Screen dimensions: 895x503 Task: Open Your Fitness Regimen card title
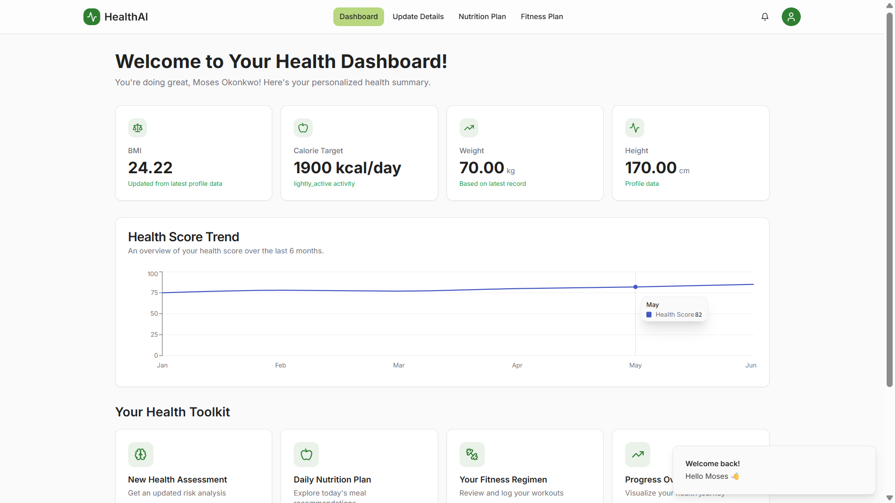click(x=503, y=479)
